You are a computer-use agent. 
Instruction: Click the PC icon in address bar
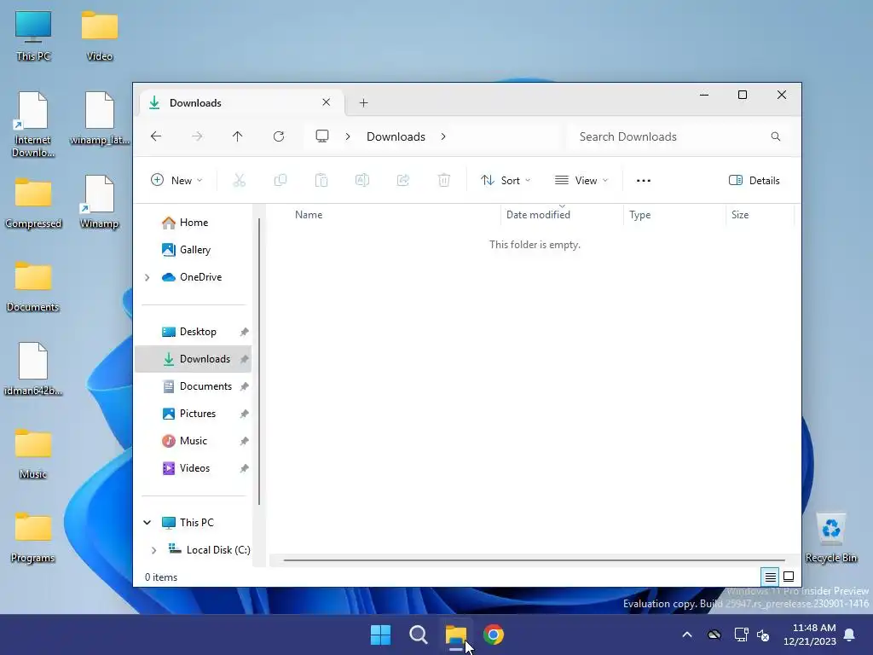[322, 136]
